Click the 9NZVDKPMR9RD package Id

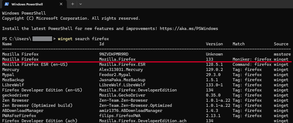coord(114,54)
